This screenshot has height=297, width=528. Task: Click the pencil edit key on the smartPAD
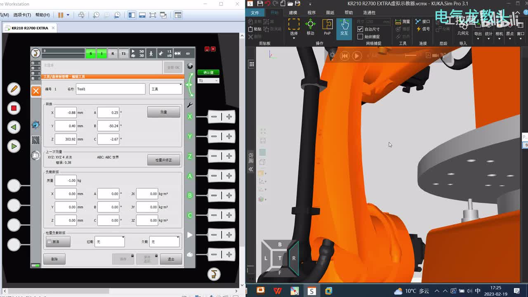14,89
